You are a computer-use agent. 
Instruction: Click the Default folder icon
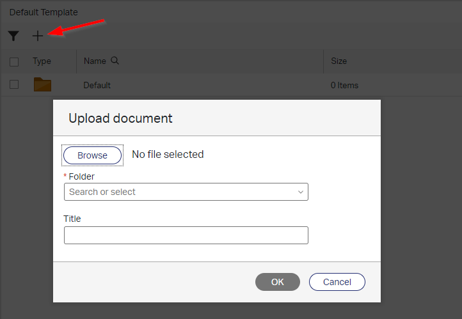[x=42, y=84]
